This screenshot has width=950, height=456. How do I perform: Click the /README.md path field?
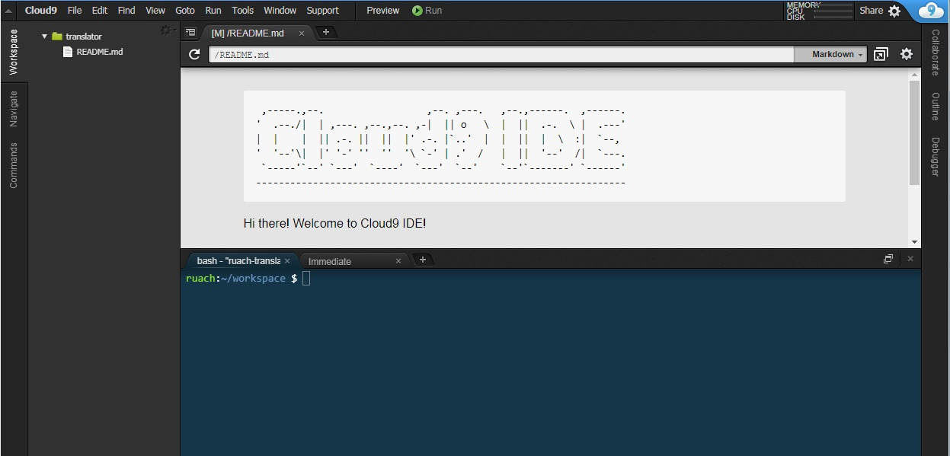(x=501, y=55)
